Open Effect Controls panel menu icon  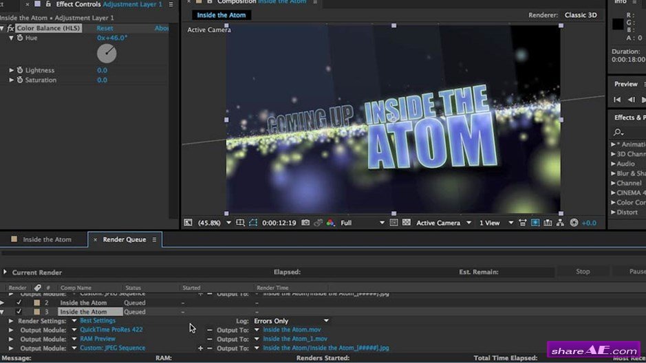[x=171, y=5]
